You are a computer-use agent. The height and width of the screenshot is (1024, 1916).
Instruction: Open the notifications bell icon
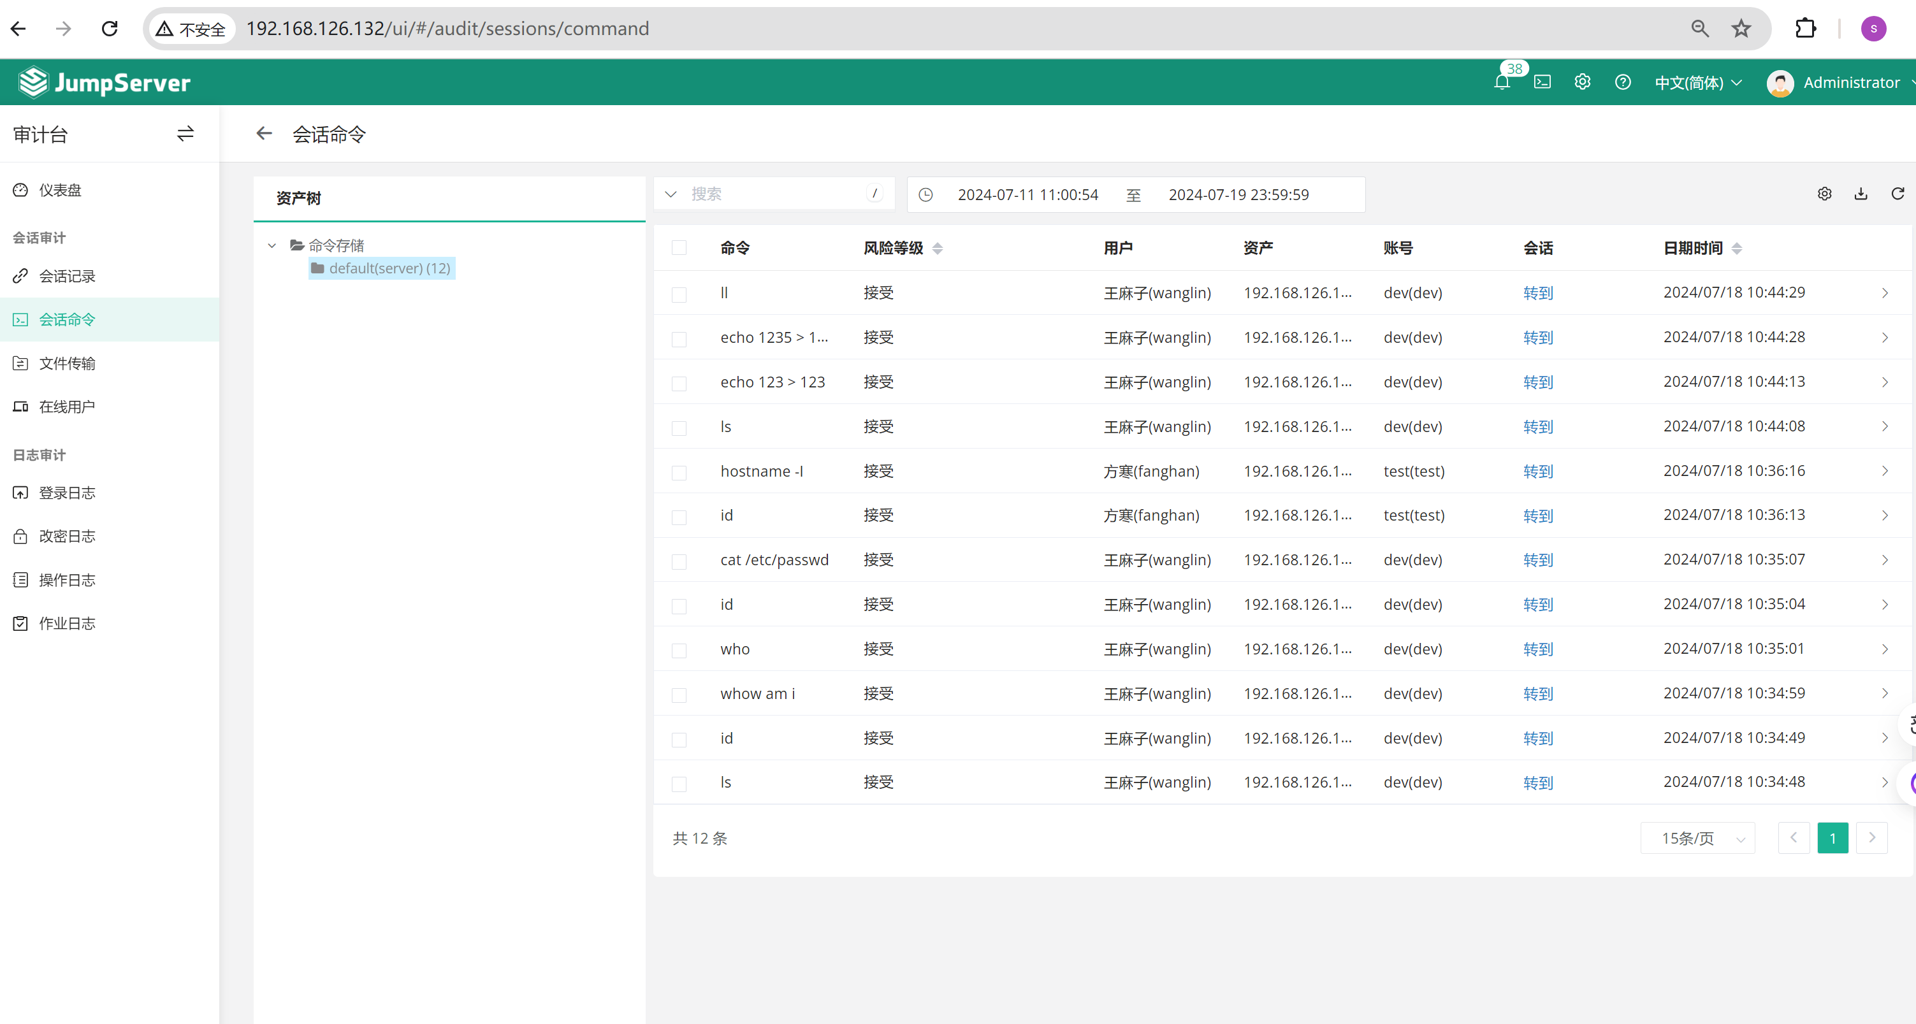click(x=1501, y=82)
